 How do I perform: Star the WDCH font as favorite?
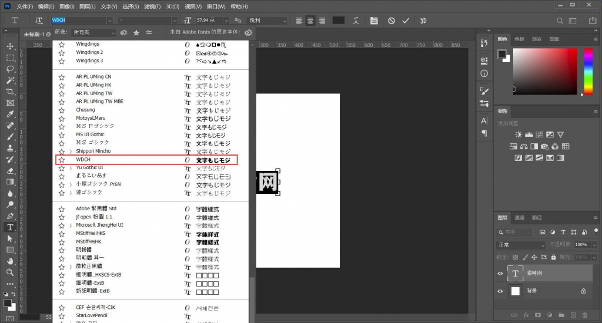[61, 160]
